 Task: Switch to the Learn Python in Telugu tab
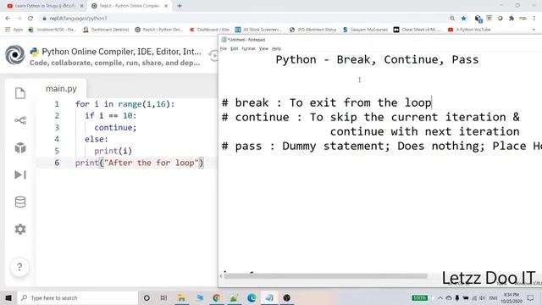[x=45, y=6]
